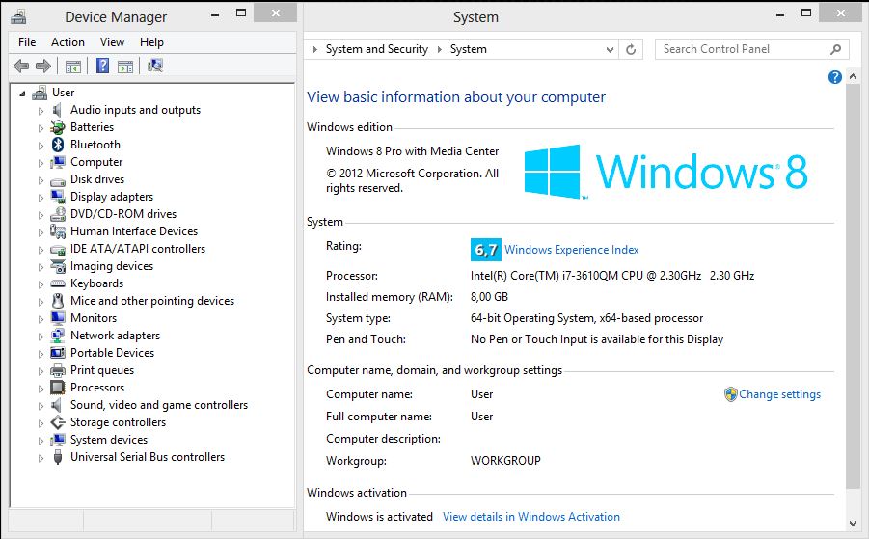Expand the Portable Devices node
This screenshot has height=539, width=869.
pos(41,354)
